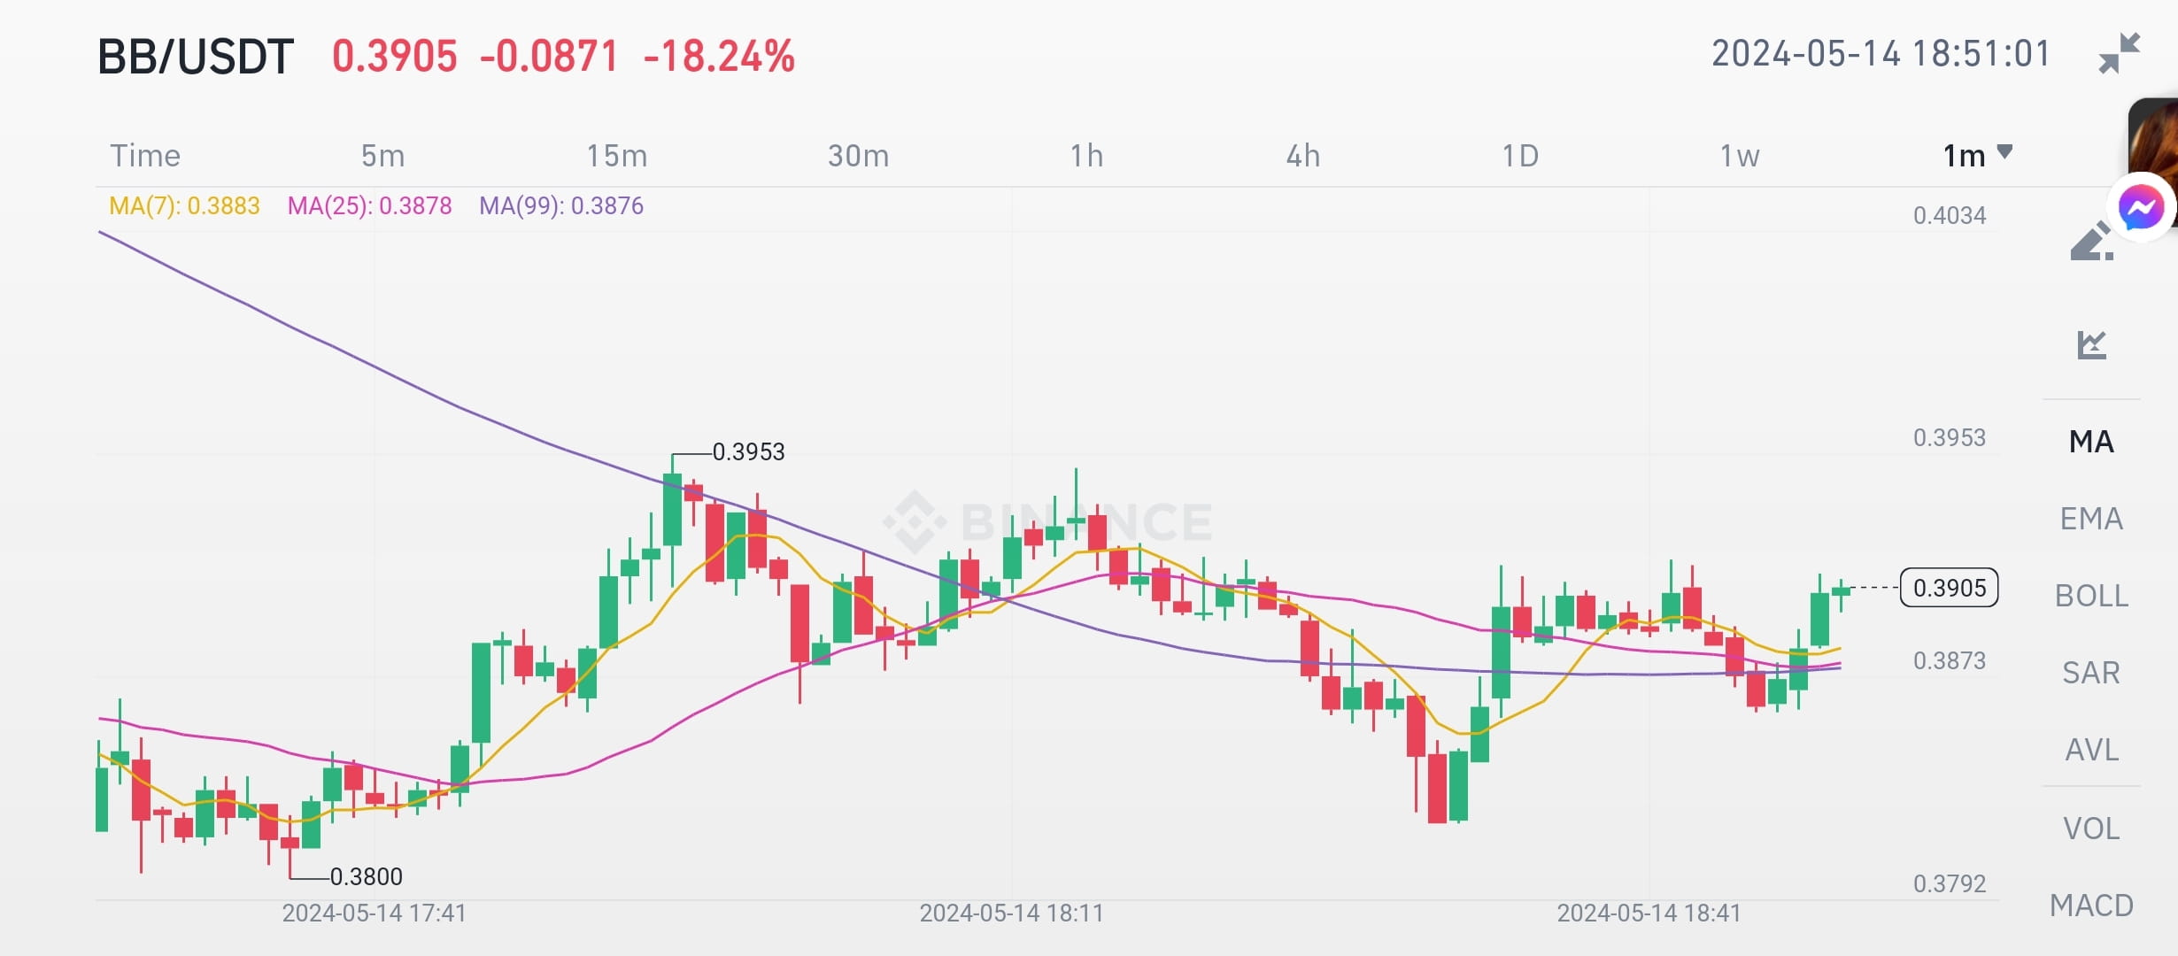Show the MACD indicator panel
The image size is (2178, 956).
tap(2092, 905)
